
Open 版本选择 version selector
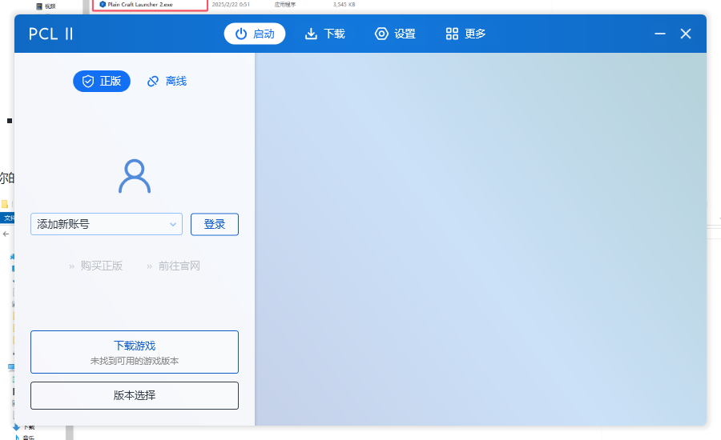tap(135, 395)
